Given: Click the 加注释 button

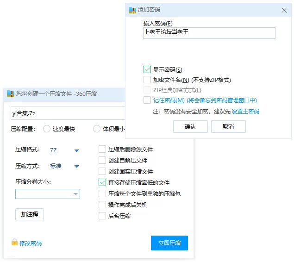Looking at the screenshot, I should 30,214.
